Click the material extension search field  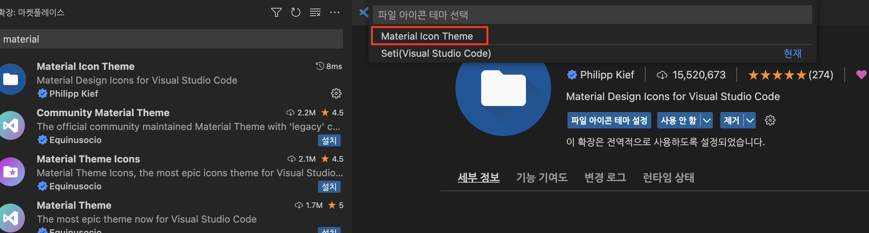(x=171, y=39)
